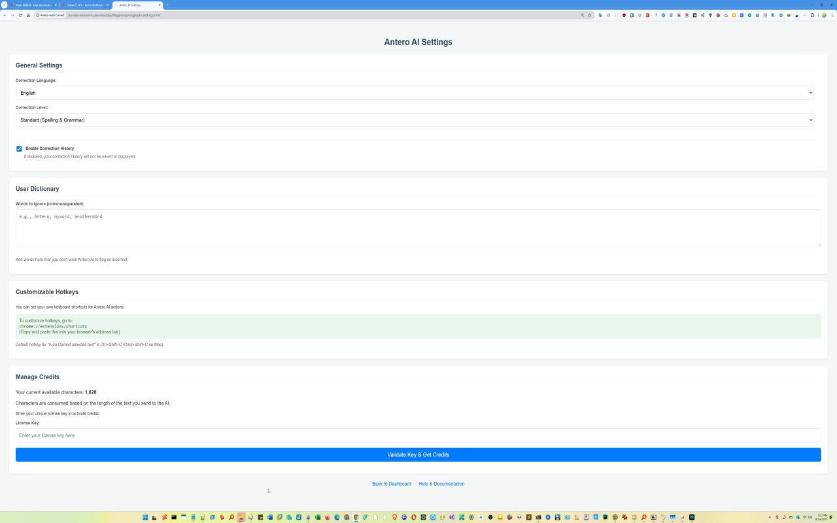Show hidden icons via the tray chevron

tap(770, 517)
